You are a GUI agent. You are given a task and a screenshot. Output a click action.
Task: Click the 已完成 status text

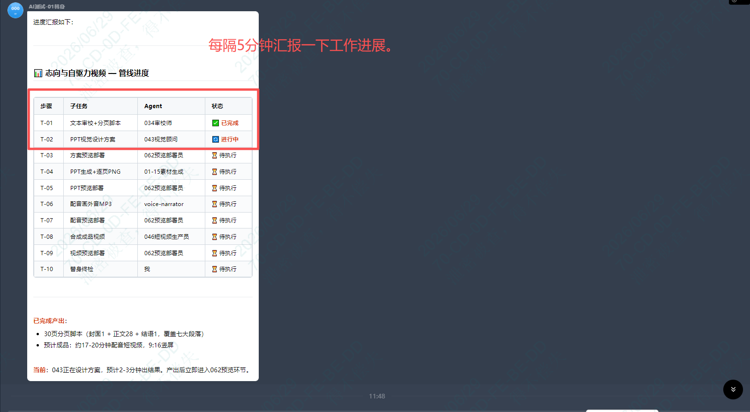pos(230,123)
